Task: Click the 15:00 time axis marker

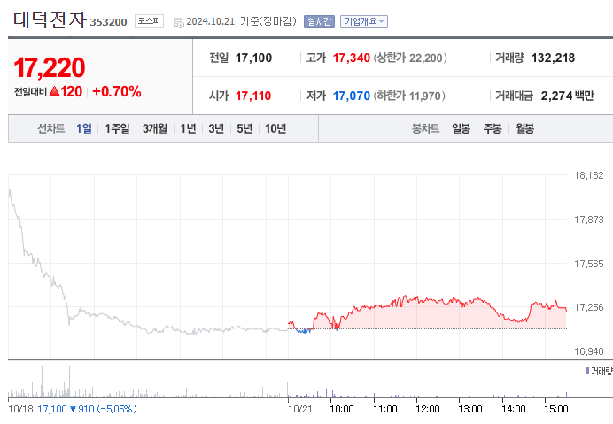Action: [556, 409]
